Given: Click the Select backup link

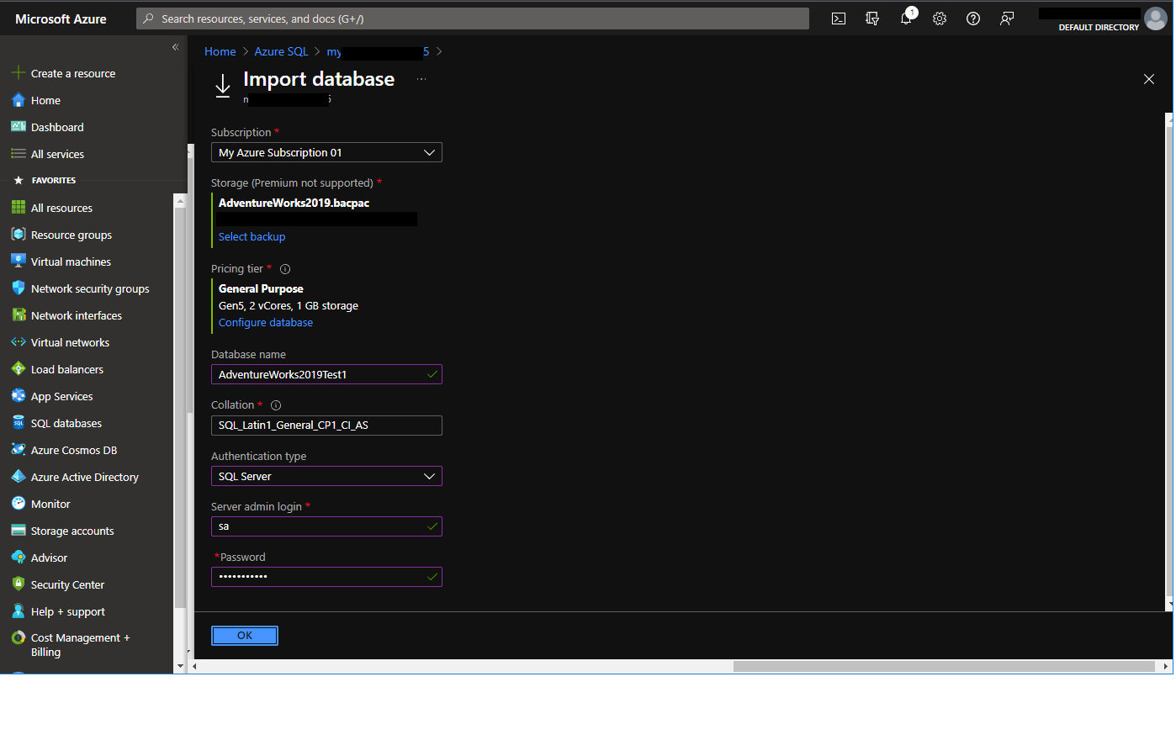Looking at the screenshot, I should 252,236.
